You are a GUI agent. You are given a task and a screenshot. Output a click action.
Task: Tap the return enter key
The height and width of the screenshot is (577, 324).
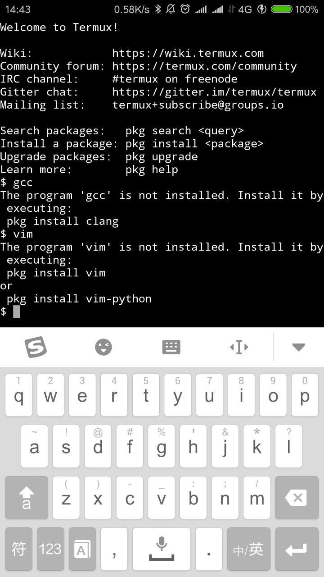pos(297,549)
